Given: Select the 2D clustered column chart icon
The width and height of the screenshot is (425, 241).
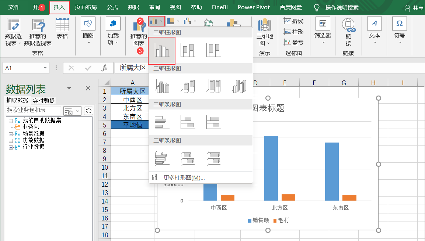Looking at the screenshot, I should coord(162,51).
